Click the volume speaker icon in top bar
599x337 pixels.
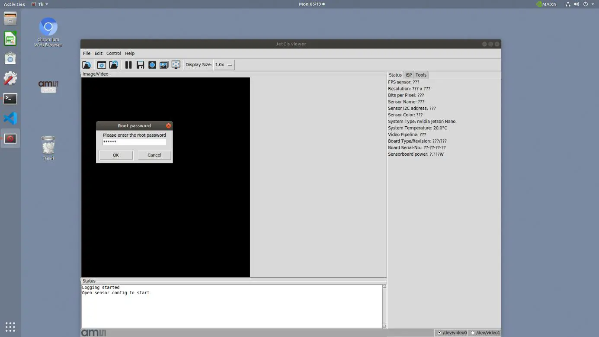click(x=577, y=4)
